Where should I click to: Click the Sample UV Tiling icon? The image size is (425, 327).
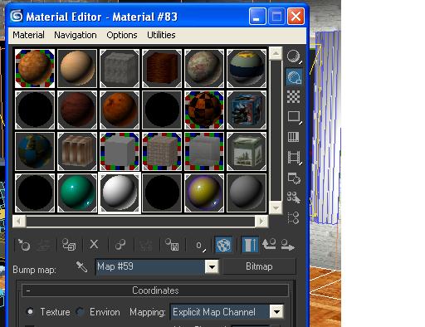point(294,117)
